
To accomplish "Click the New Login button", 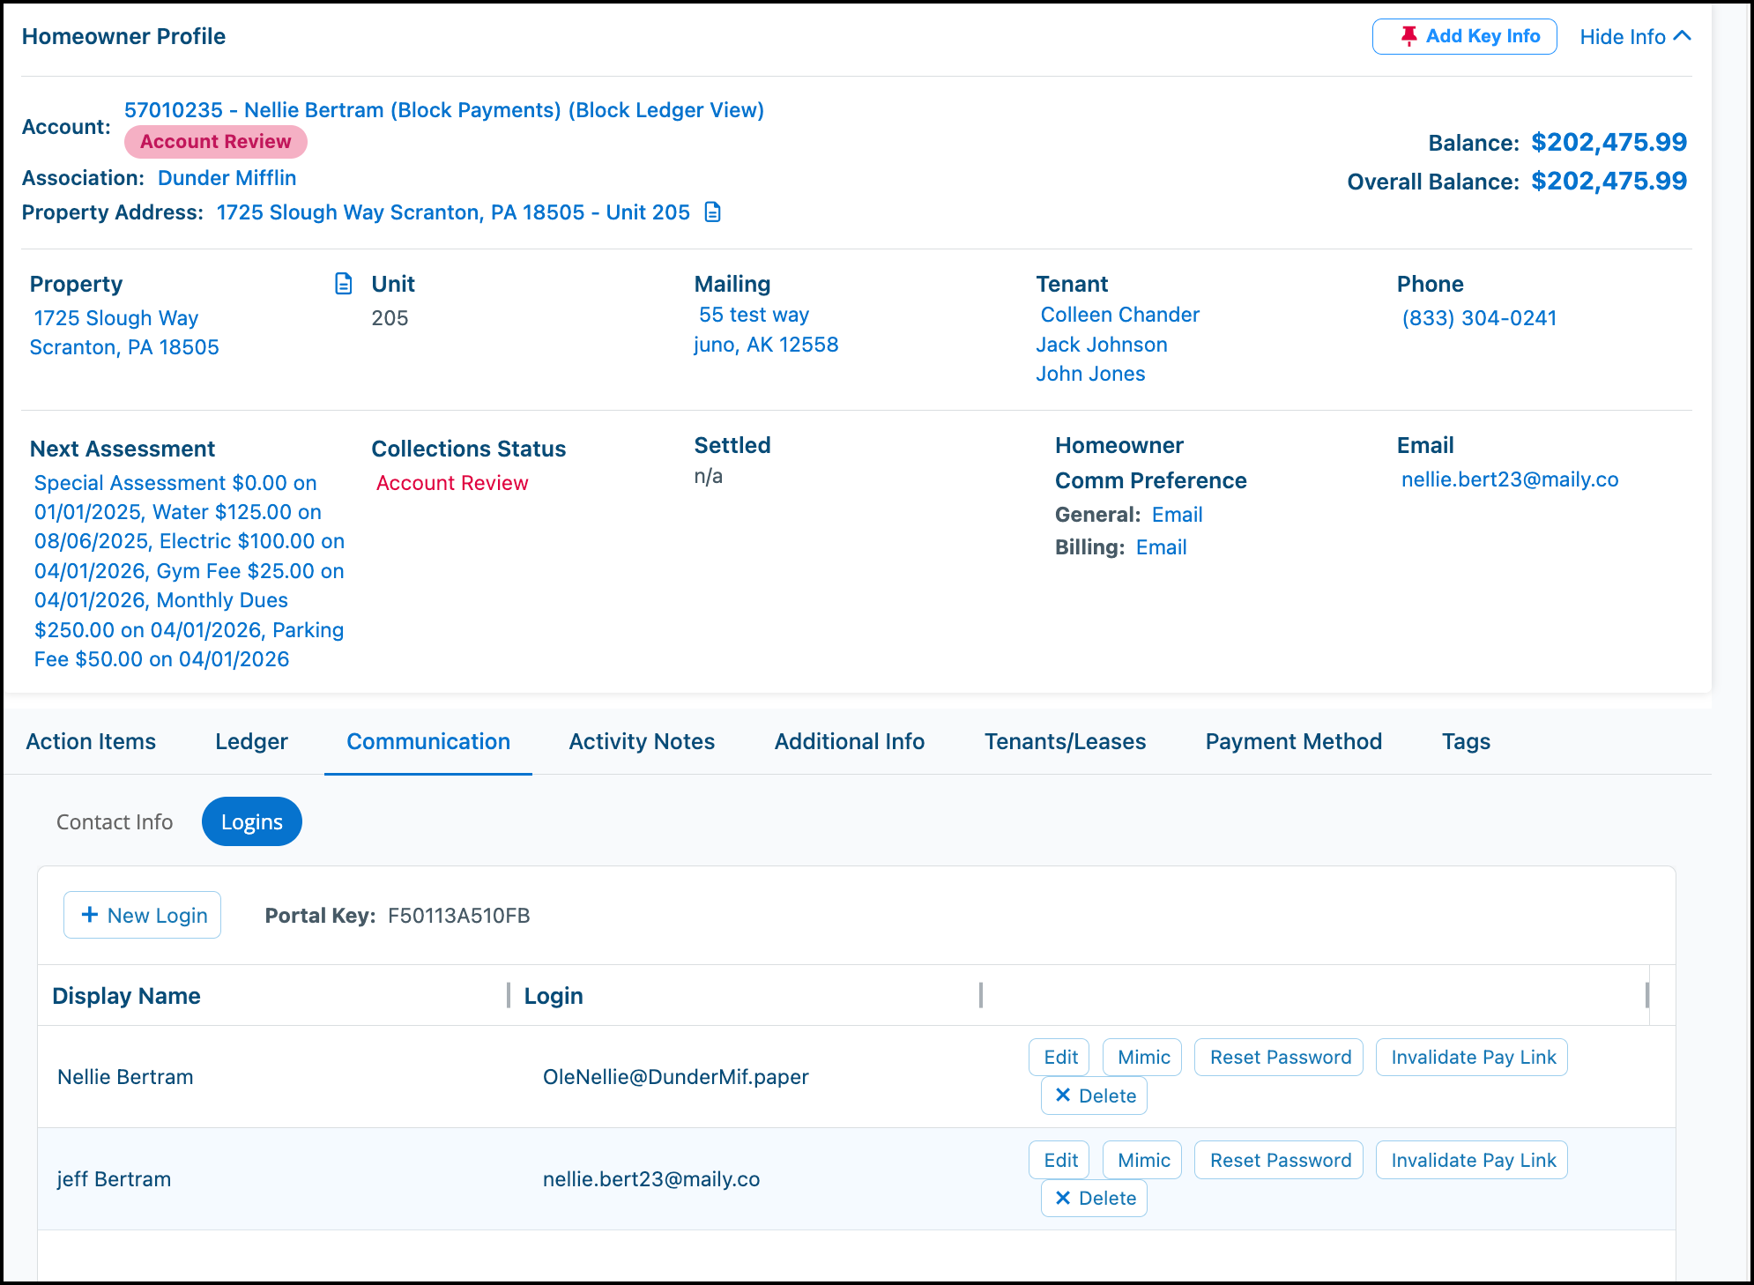I will [142, 915].
